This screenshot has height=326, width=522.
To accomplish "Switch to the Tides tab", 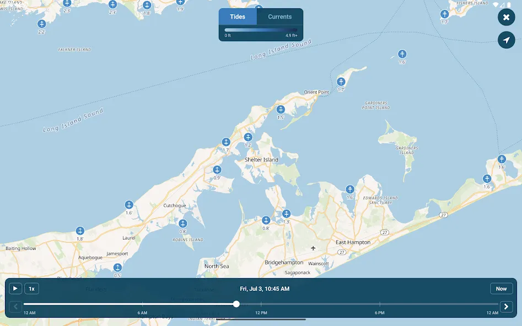I will 238,17.
